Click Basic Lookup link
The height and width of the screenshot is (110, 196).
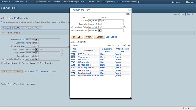pyautogui.click(x=111, y=37)
